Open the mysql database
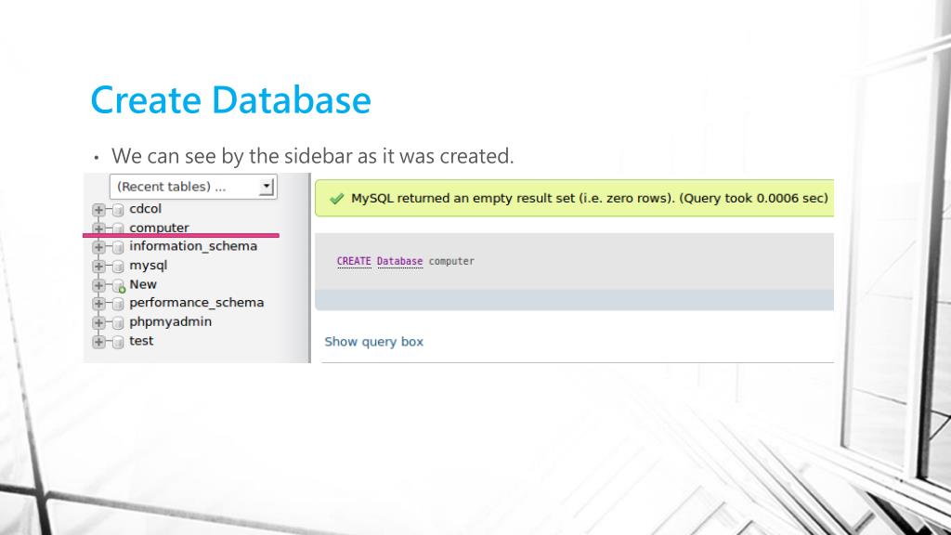 pos(148,266)
